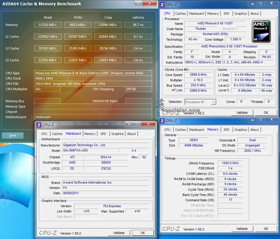Screen dimensions: 280x239
Task: Select About tab in the Memory CPU-Z window
Action: [255, 130]
